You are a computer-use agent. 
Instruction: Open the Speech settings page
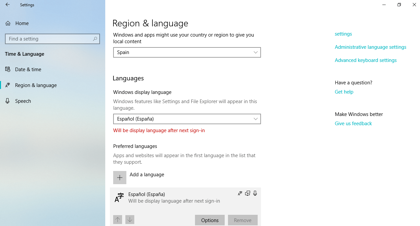click(x=52, y=101)
